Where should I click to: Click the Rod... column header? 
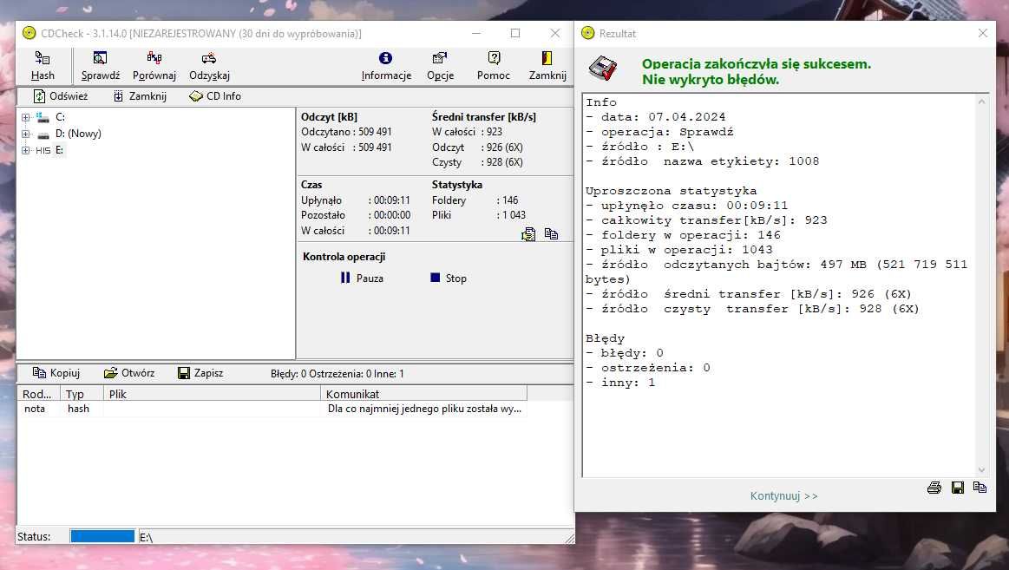click(x=40, y=394)
